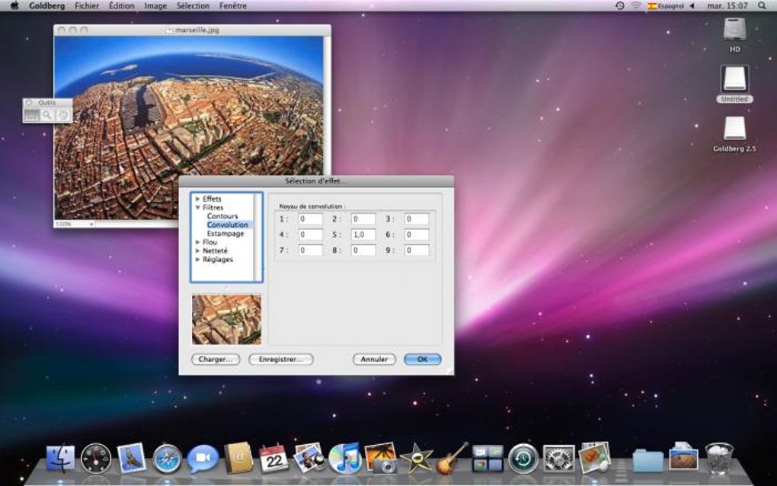Viewport: 777px width, 486px height.
Task: Open Address Book from the Dock
Action: pos(238,458)
